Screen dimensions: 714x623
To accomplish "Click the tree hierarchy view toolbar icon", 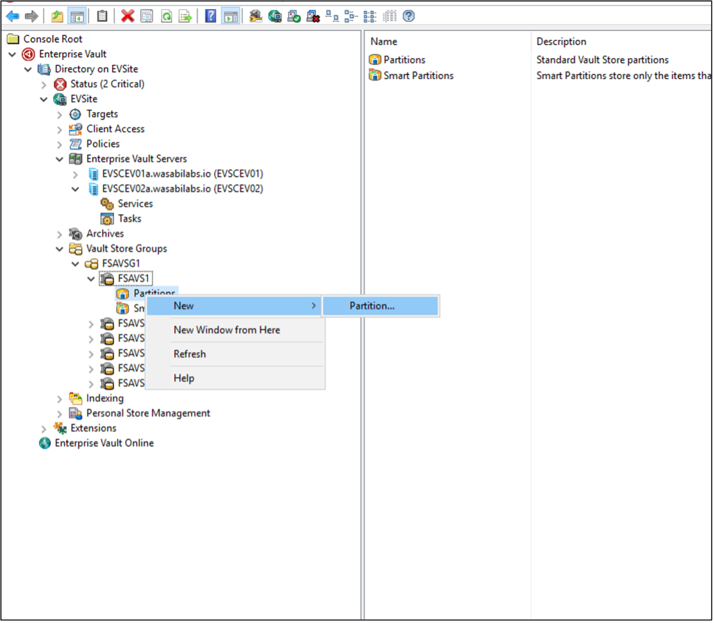I will 351,16.
